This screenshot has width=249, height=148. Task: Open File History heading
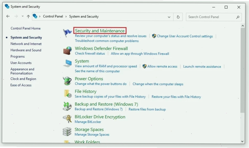(x=85, y=91)
